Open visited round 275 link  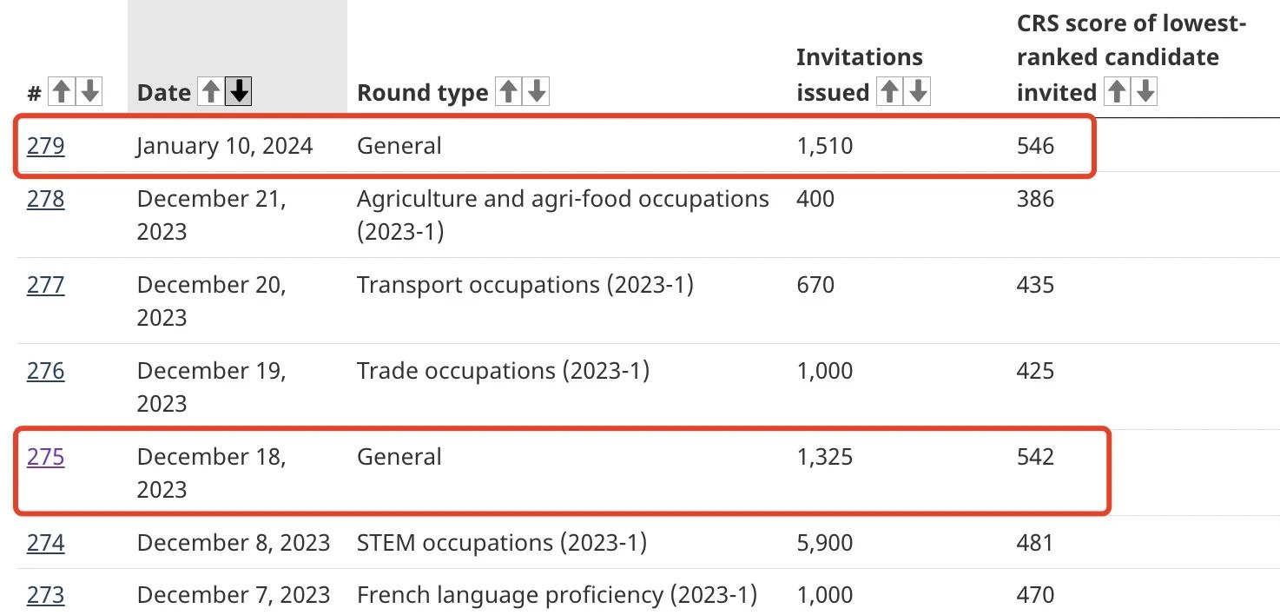pos(45,457)
